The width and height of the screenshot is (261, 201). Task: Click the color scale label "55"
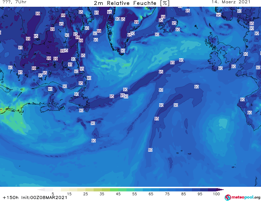click(x=135, y=194)
